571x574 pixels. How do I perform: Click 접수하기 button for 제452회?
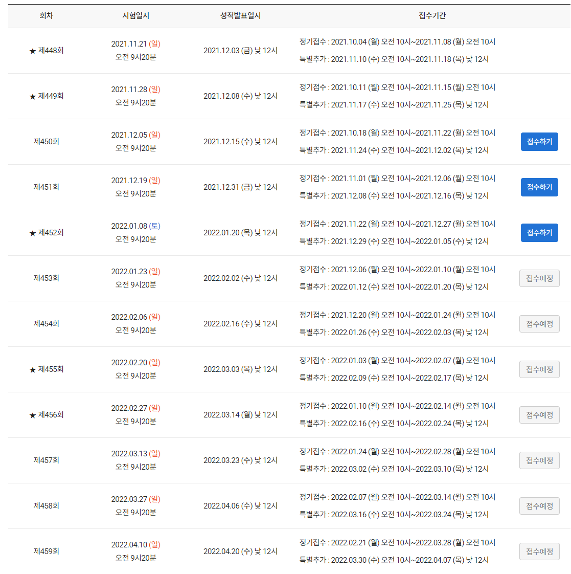tap(539, 233)
